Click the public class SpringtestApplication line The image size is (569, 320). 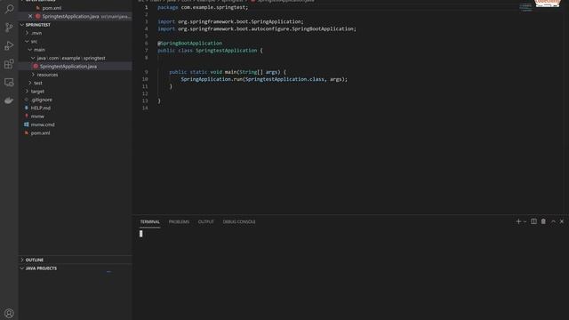pos(210,51)
